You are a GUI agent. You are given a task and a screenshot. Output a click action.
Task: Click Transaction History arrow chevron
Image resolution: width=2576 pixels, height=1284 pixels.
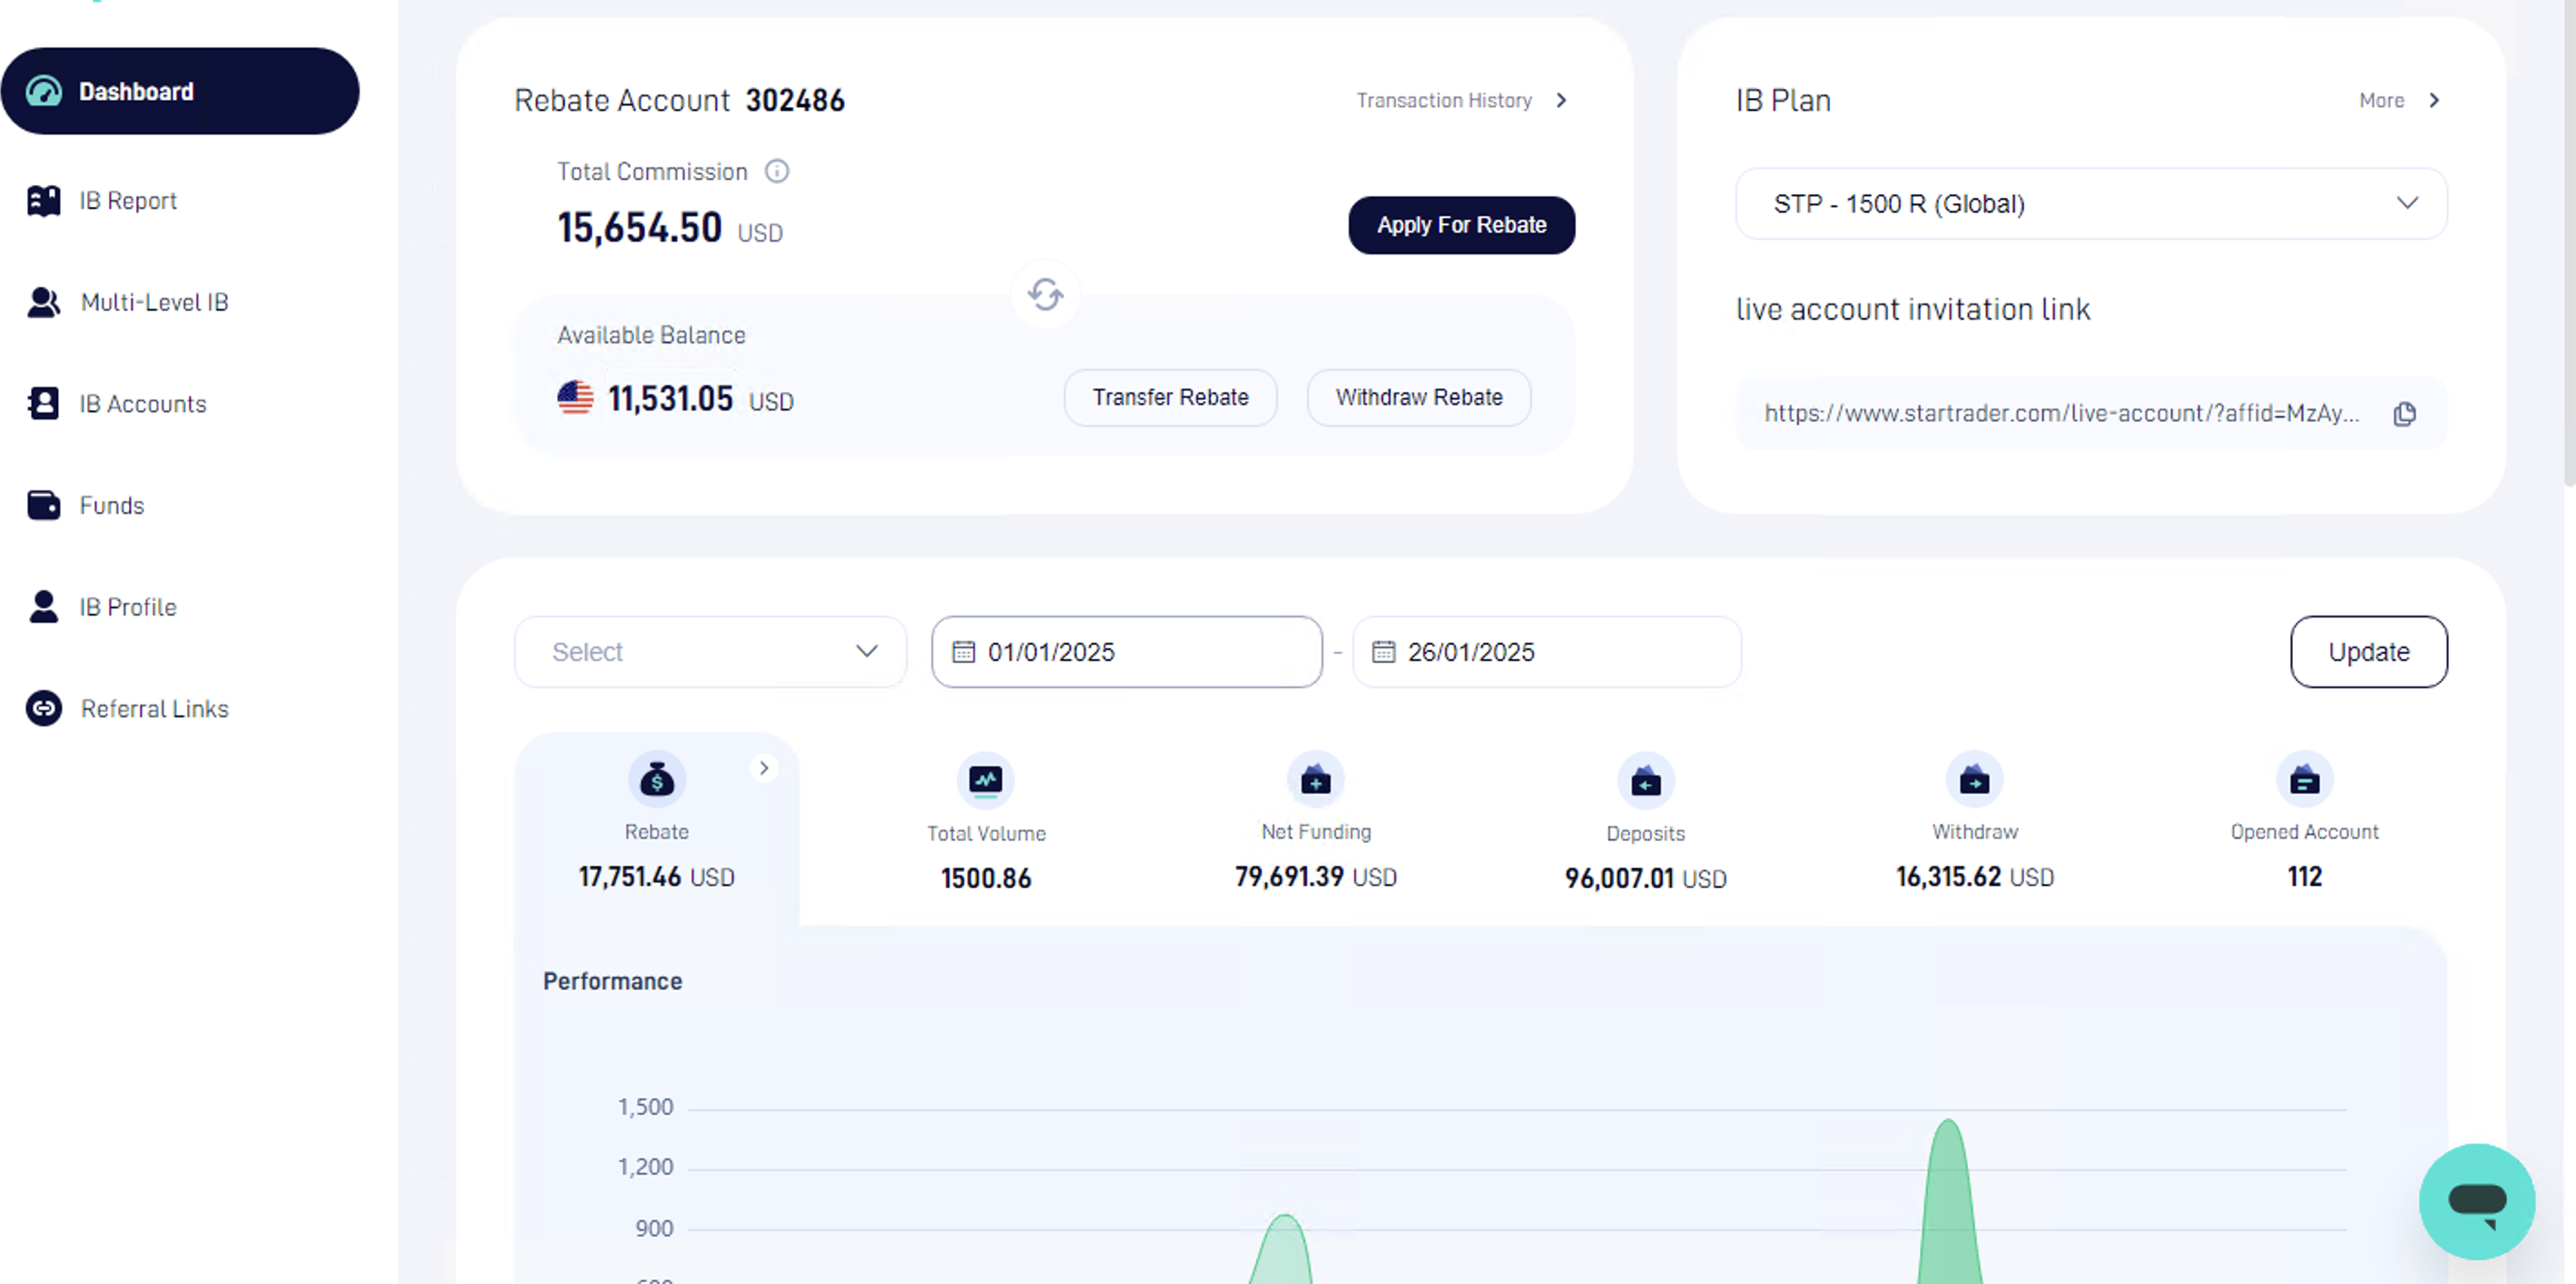click(x=1561, y=100)
